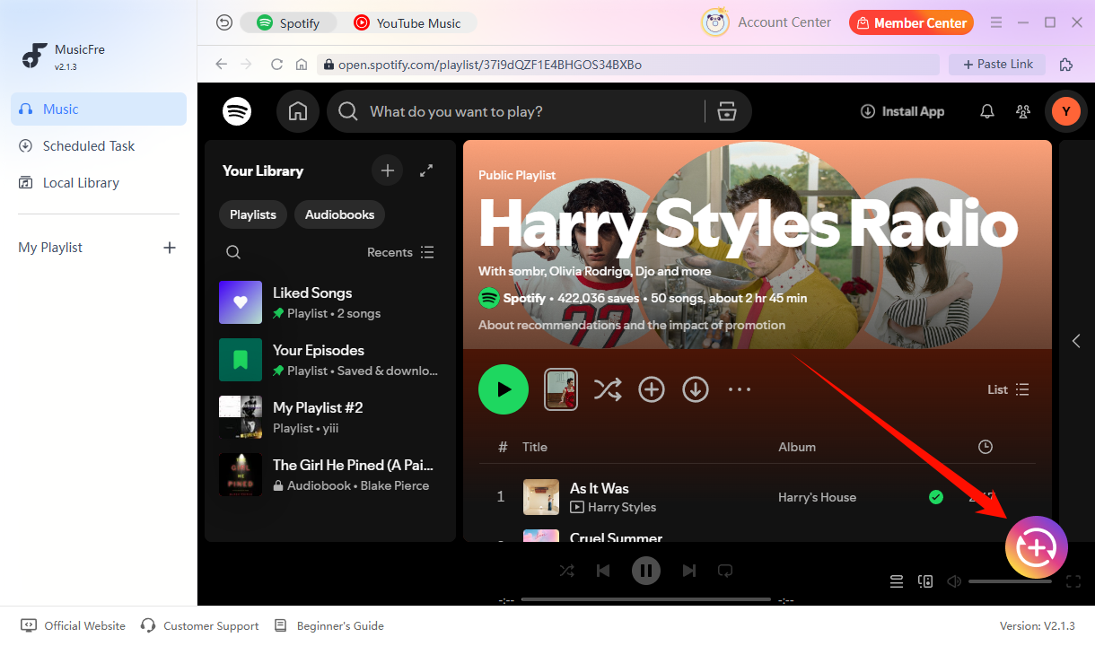This screenshot has height=646, width=1095.
Task: Click the Paste Link button
Action: pos(997,65)
